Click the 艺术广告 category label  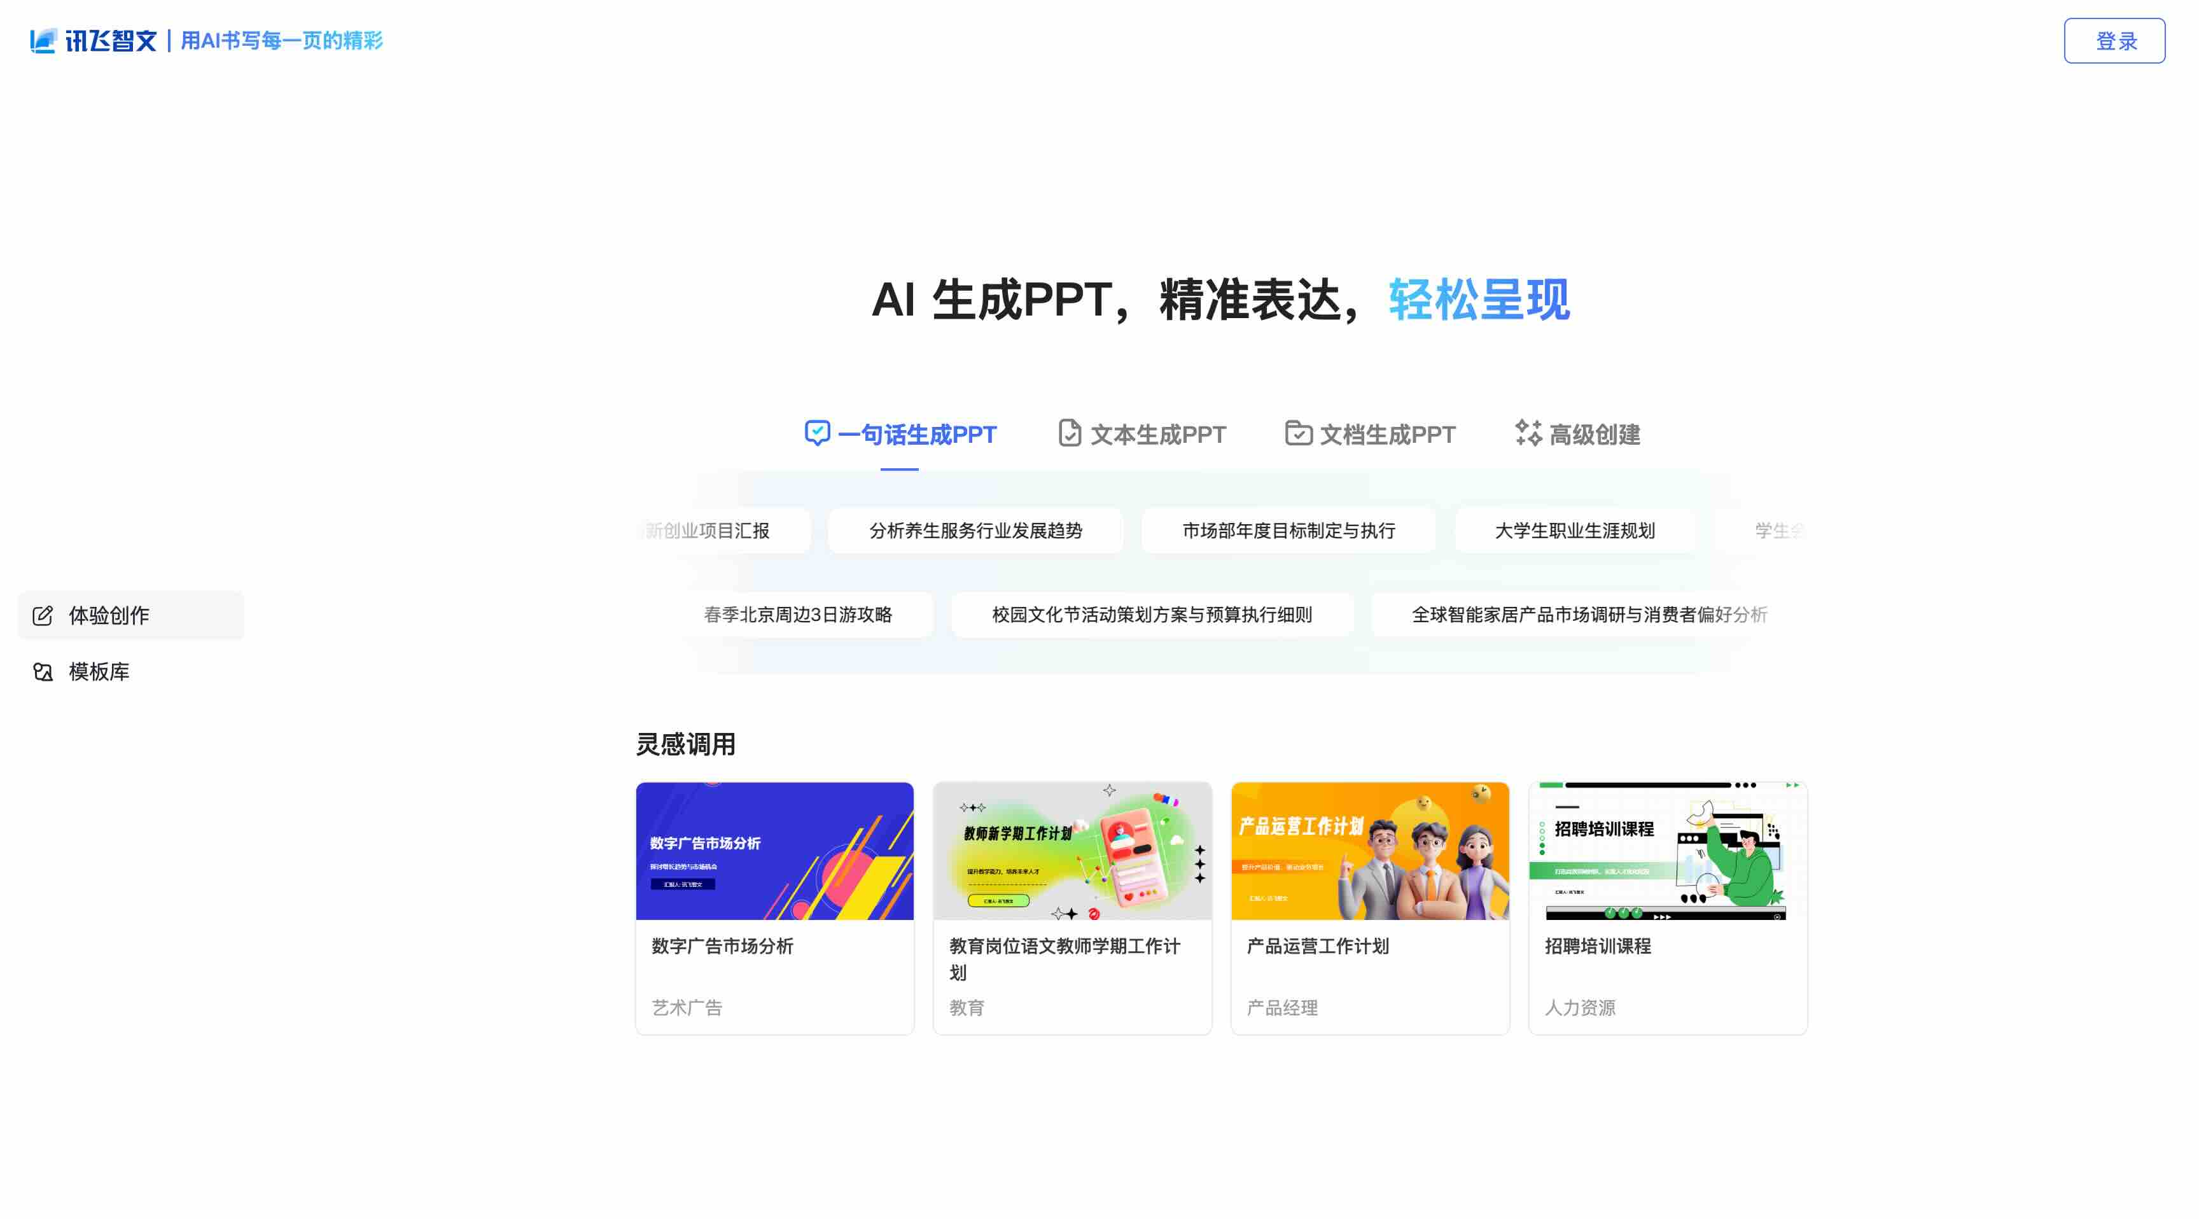click(687, 1008)
